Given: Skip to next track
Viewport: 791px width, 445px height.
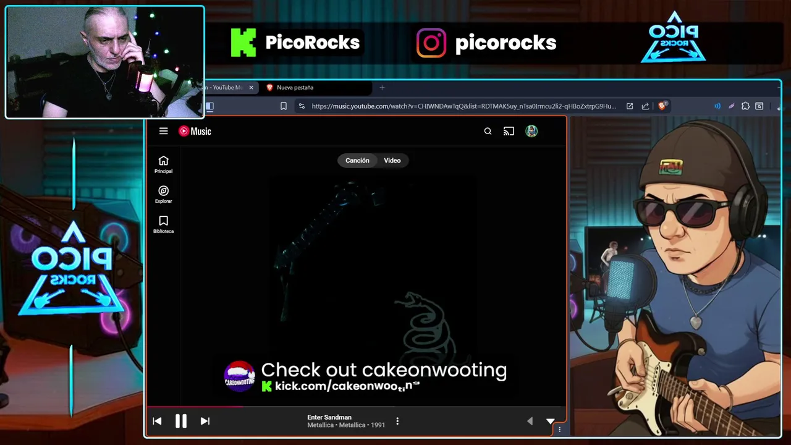Looking at the screenshot, I should pyautogui.click(x=205, y=421).
